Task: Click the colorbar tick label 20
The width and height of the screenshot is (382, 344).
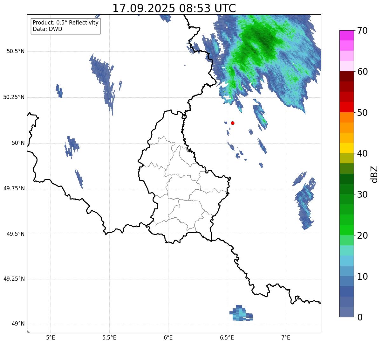Action: coord(362,235)
